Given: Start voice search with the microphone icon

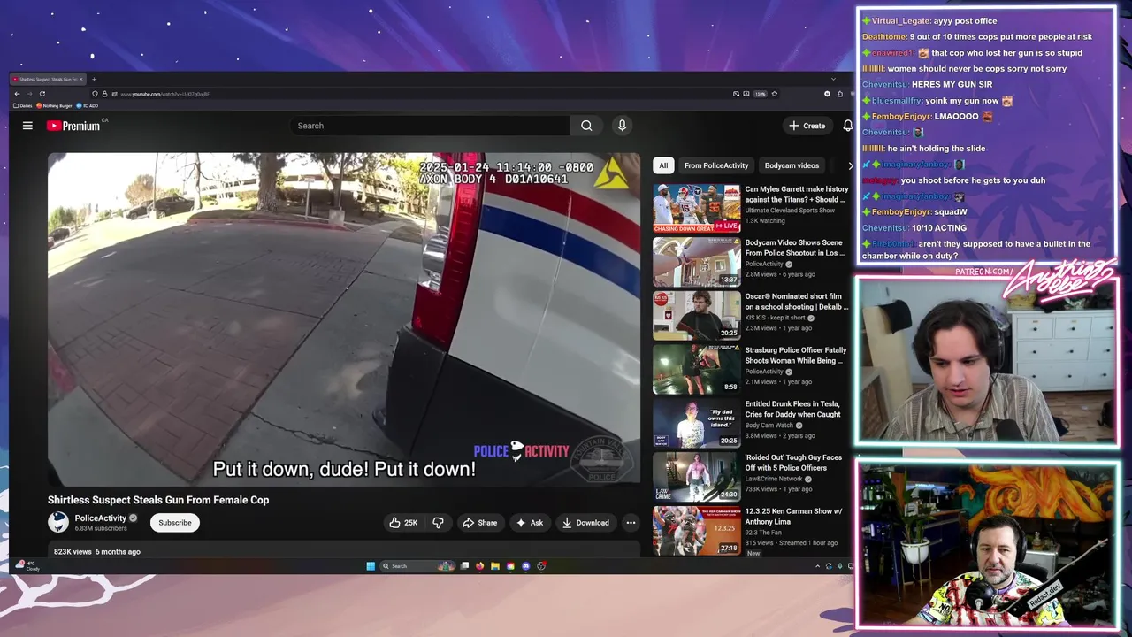Looking at the screenshot, I should pyautogui.click(x=622, y=126).
